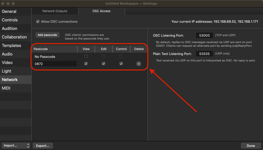Viewport: 263px width, 150px height.
Task: Click the OSC Listening Port field 53000
Action: tap(204, 35)
